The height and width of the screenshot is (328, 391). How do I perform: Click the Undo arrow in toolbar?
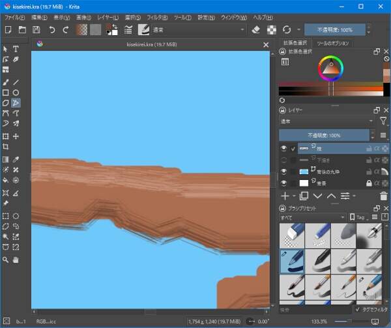(51, 30)
